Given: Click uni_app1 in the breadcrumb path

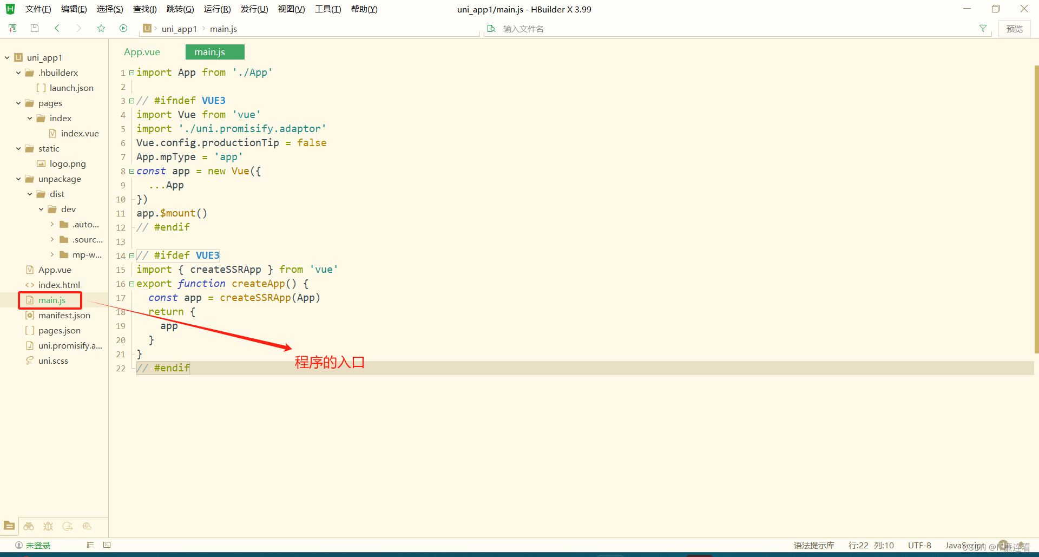Looking at the screenshot, I should [x=179, y=29].
